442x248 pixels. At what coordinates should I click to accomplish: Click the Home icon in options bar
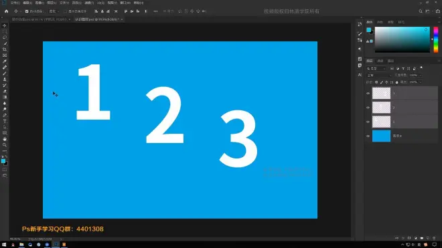[6, 11]
